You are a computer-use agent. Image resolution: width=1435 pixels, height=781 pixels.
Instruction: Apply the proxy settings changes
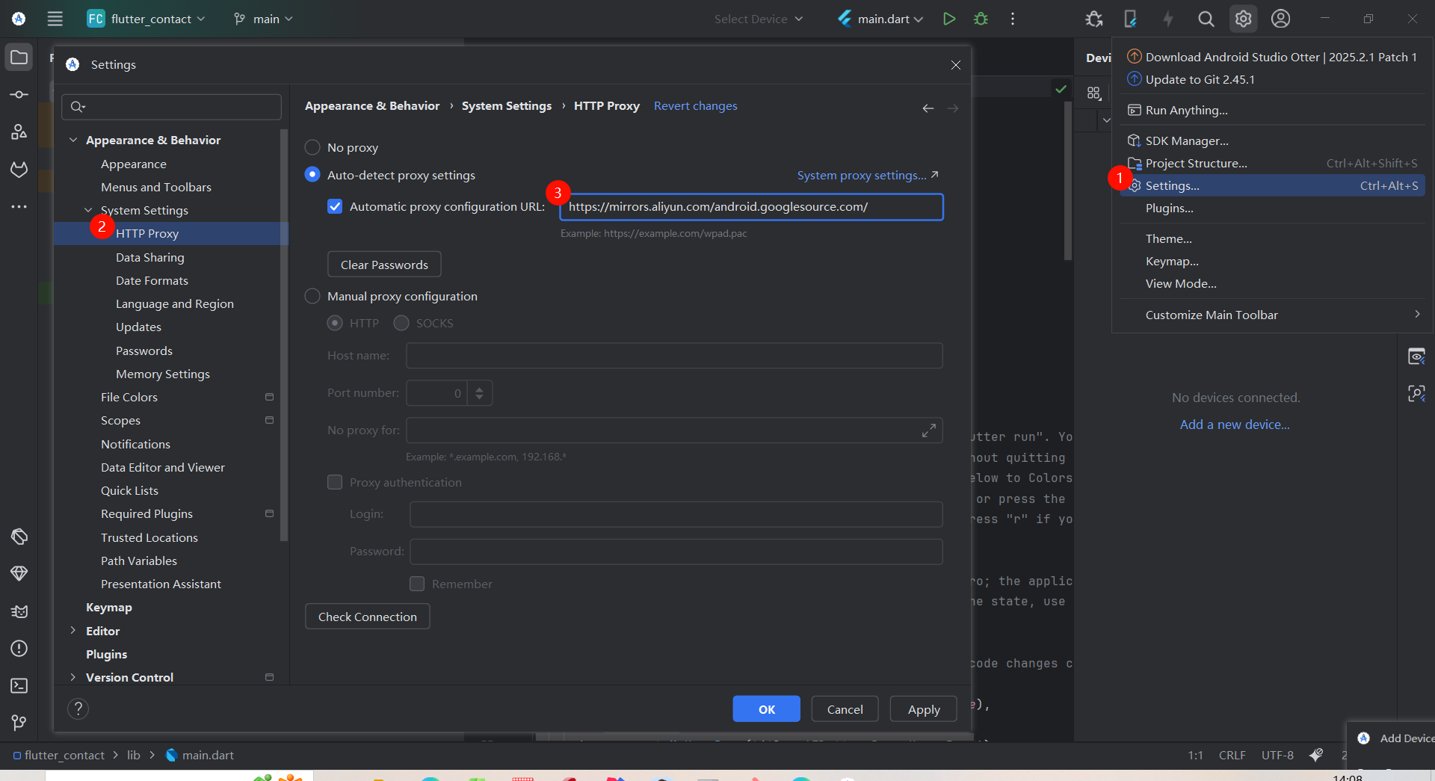tap(924, 709)
